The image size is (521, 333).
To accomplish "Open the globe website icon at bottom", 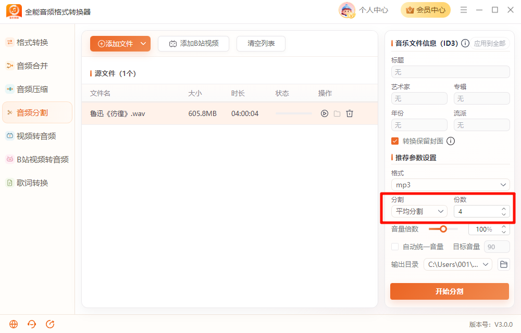I will [x=14, y=324].
